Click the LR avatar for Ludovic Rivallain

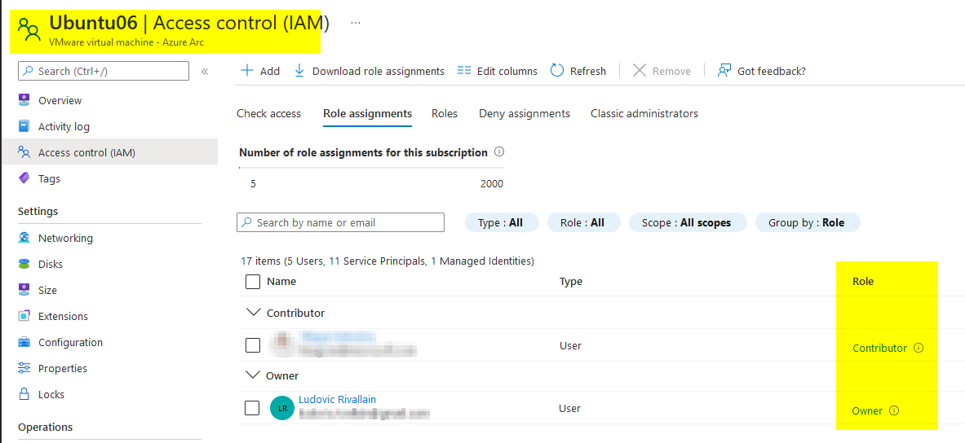tap(282, 408)
